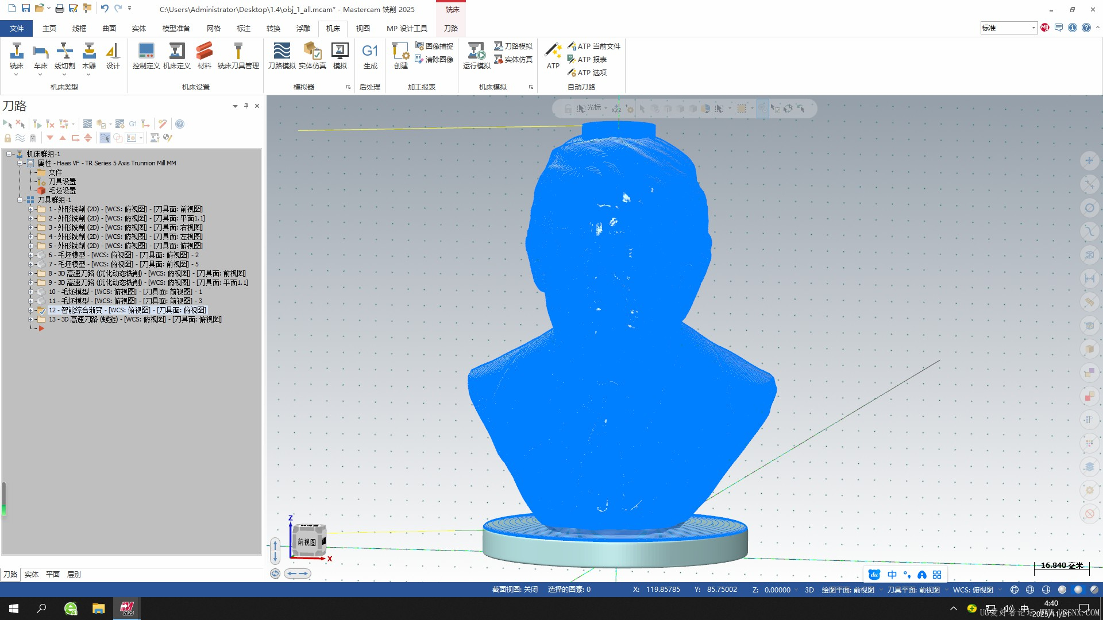This screenshot has width=1103, height=620.
Task: Select the 车床 lathe machine type
Action: (40, 56)
